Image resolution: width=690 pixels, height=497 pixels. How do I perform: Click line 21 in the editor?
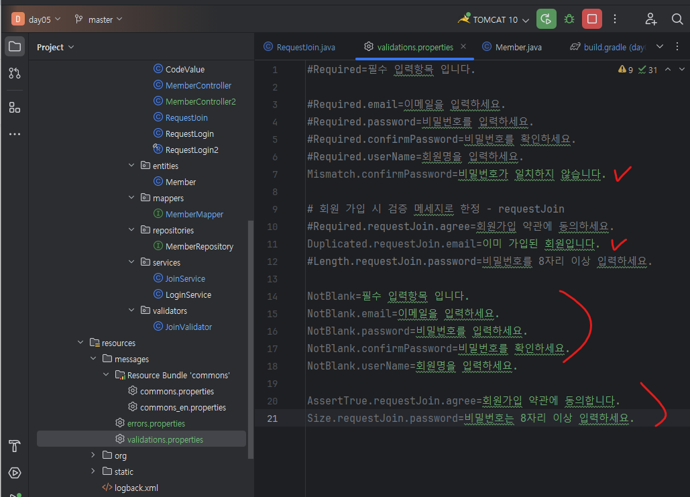(x=469, y=418)
